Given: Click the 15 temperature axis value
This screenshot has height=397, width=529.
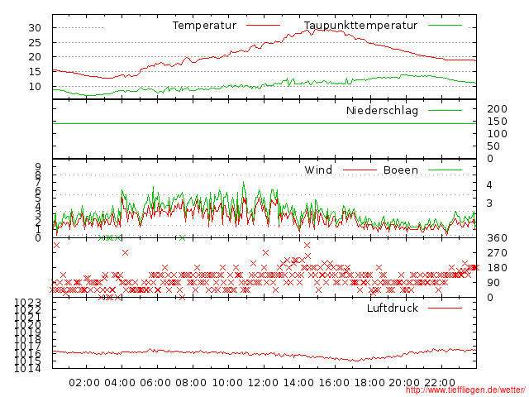Looking at the screenshot, I should (35, 72).
